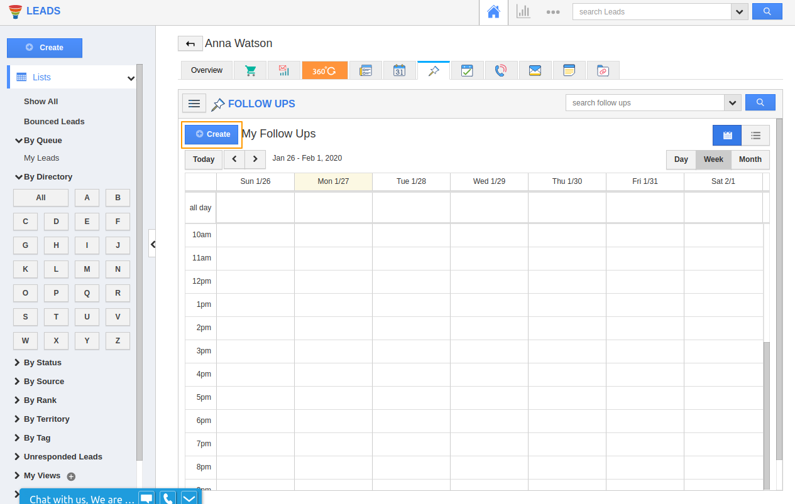
Task: Click the follow ups search magnifier button
Action: 760,102
